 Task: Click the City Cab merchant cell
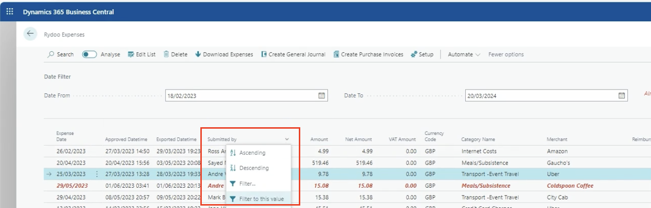(x=557, y=197)
